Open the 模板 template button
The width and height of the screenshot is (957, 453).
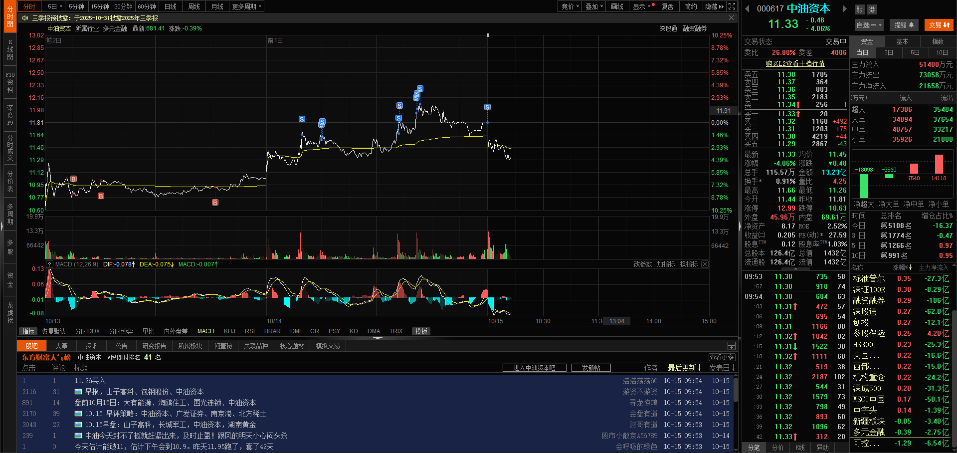[x=421, y=331]
